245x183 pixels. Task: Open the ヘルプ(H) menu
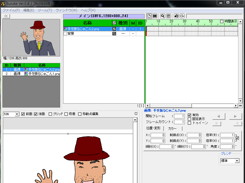coord(88,10)
